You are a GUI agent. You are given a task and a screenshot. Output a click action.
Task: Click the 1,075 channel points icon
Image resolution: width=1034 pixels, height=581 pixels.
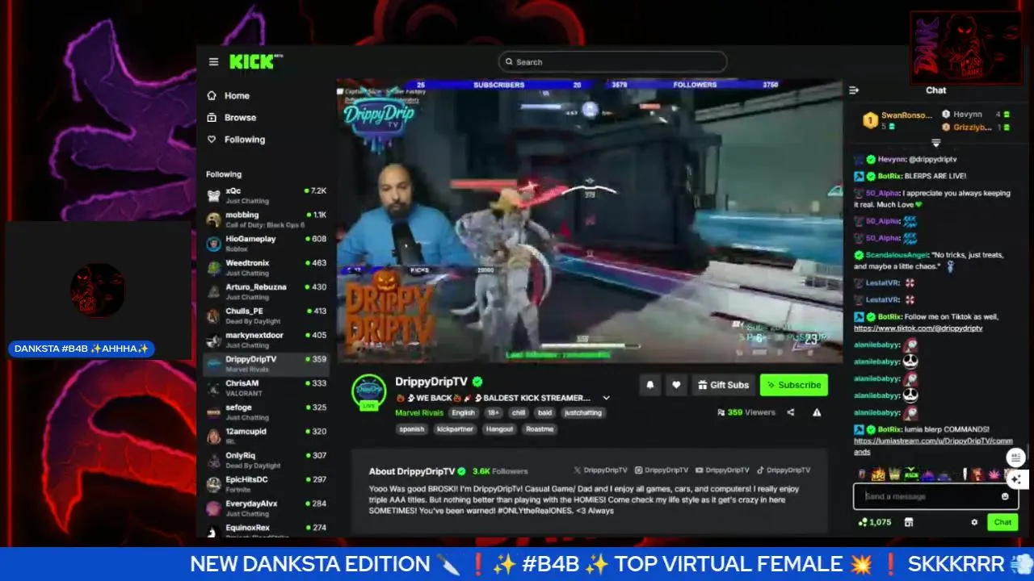click(x=875, y=522)
